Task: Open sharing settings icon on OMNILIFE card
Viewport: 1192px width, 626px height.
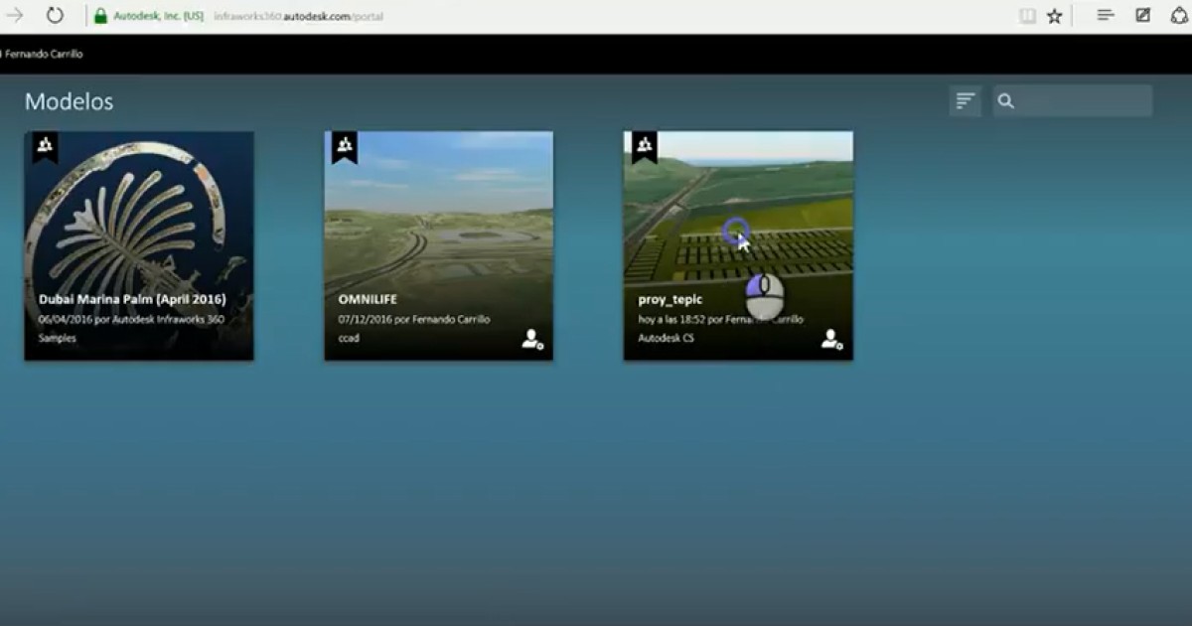Action: 531,340
